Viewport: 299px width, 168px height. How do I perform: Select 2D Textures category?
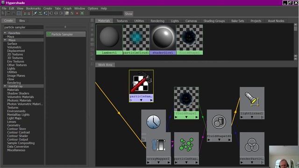click(x=15, y=54)
